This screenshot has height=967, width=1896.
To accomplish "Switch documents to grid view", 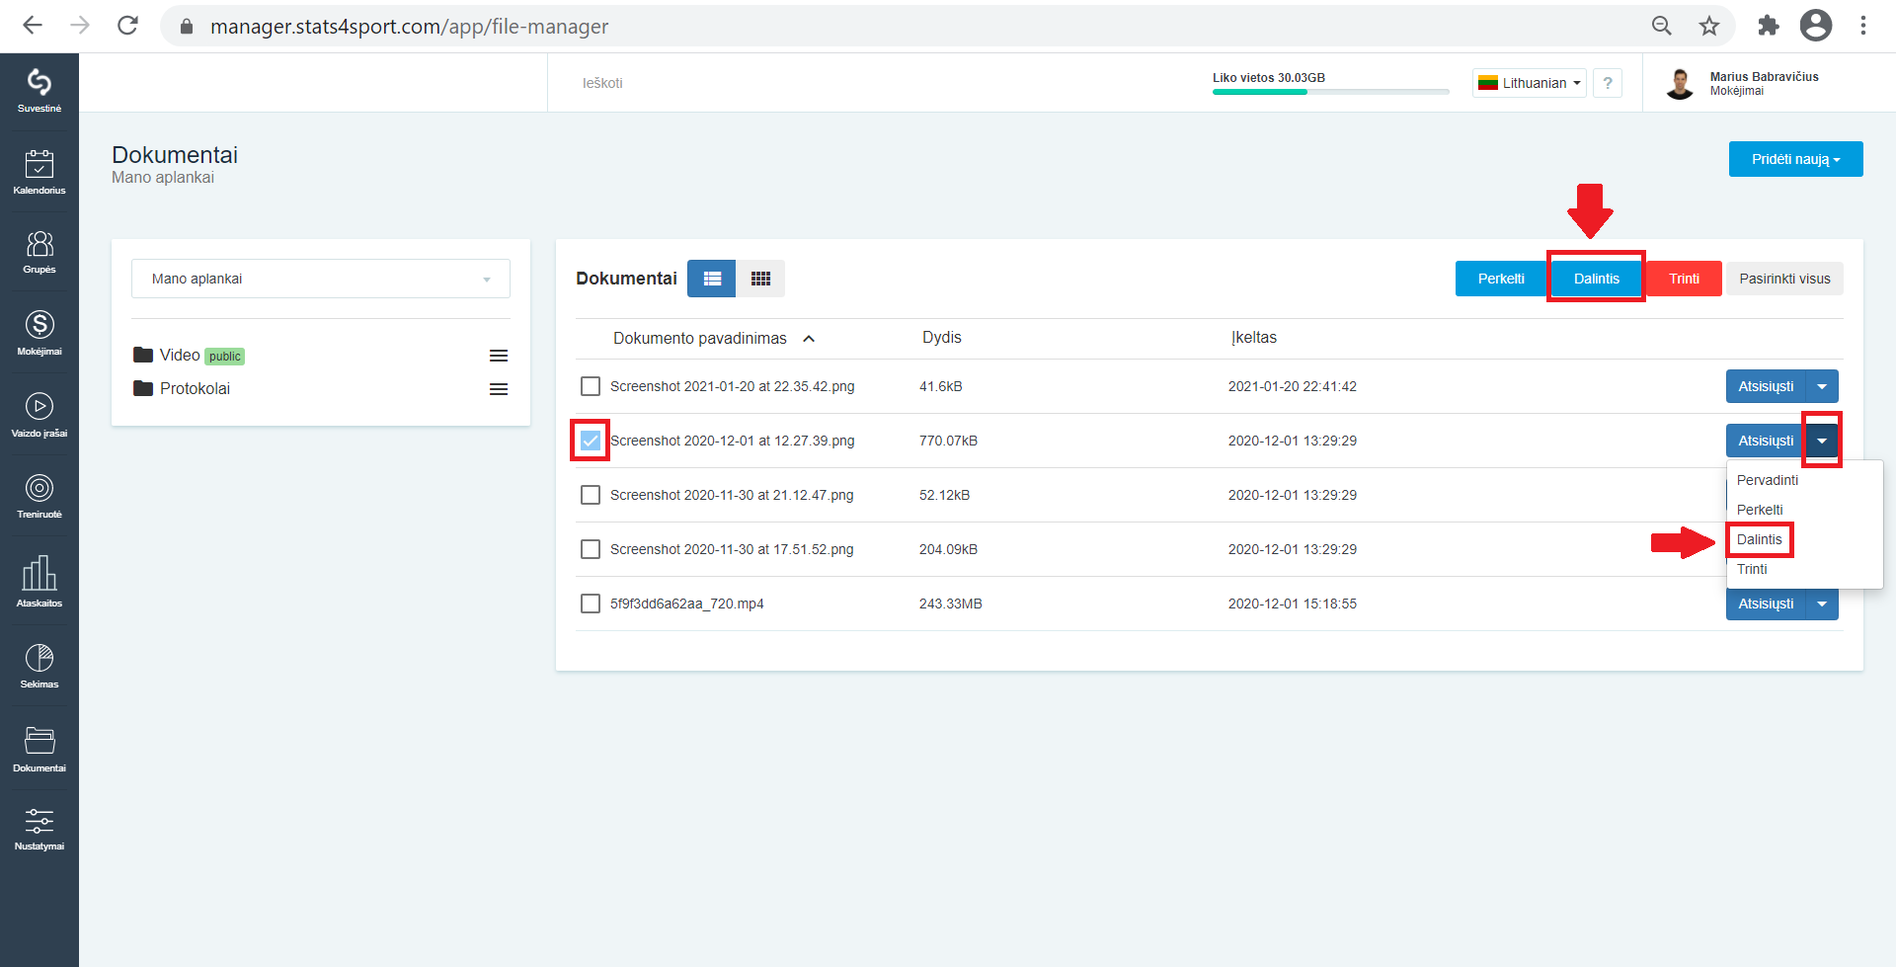I will 760,279.
